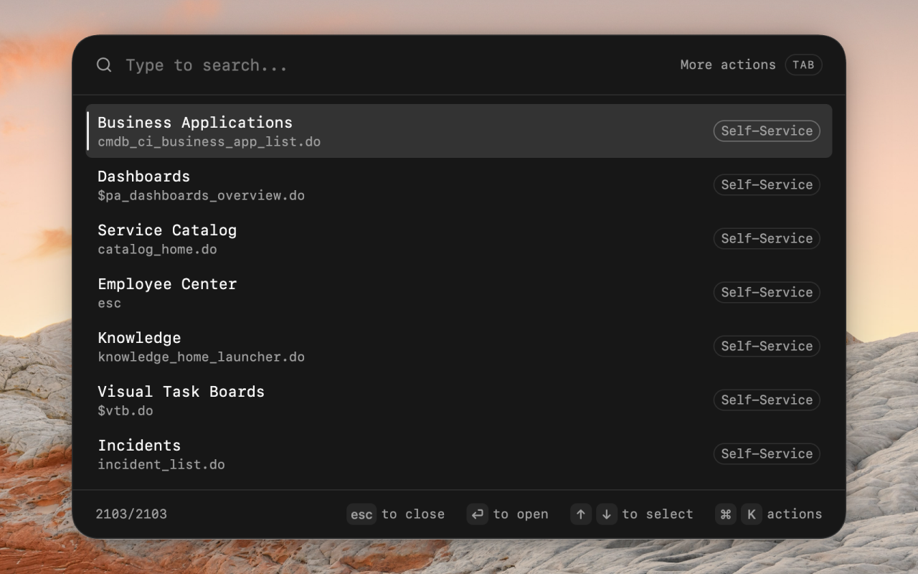
Task: Click the command key icon
Action: click(726, 514)
